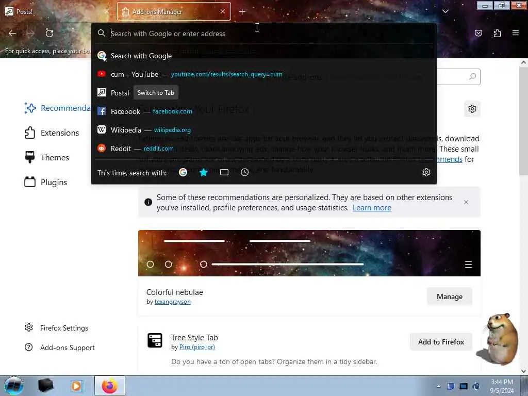Open the Extensions puzzle toolbar icon

point(497,33)
